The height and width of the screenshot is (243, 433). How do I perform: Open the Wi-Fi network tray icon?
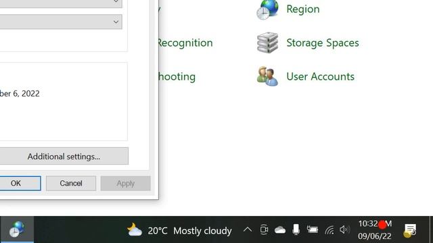[x=329, y=230]
